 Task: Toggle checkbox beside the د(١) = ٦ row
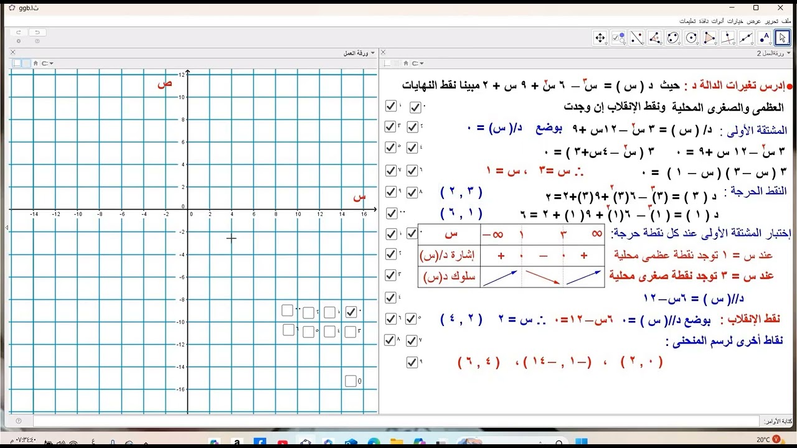coord(391,213)
